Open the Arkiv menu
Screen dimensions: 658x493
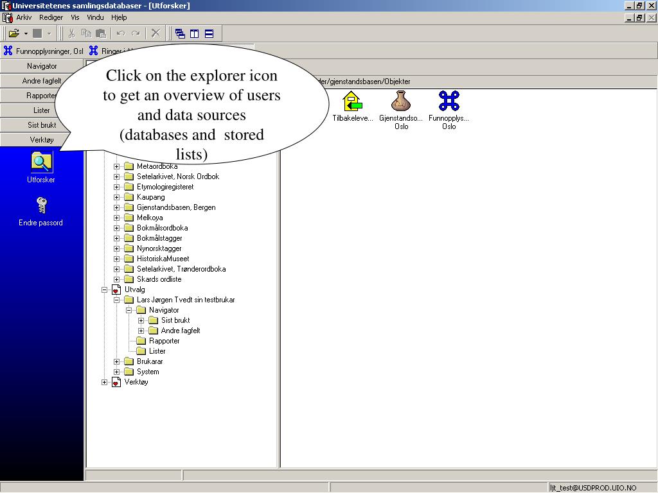[x=24, y=17]
